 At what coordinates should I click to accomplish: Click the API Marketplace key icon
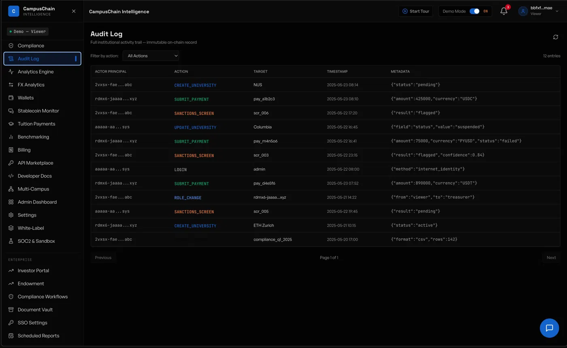pyautogui.click(x=11, y=163)
